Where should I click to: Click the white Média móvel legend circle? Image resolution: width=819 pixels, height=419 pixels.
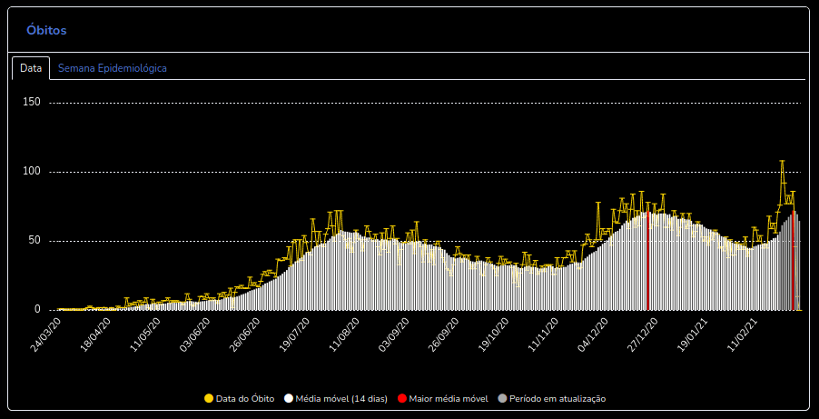click(289, 398)
